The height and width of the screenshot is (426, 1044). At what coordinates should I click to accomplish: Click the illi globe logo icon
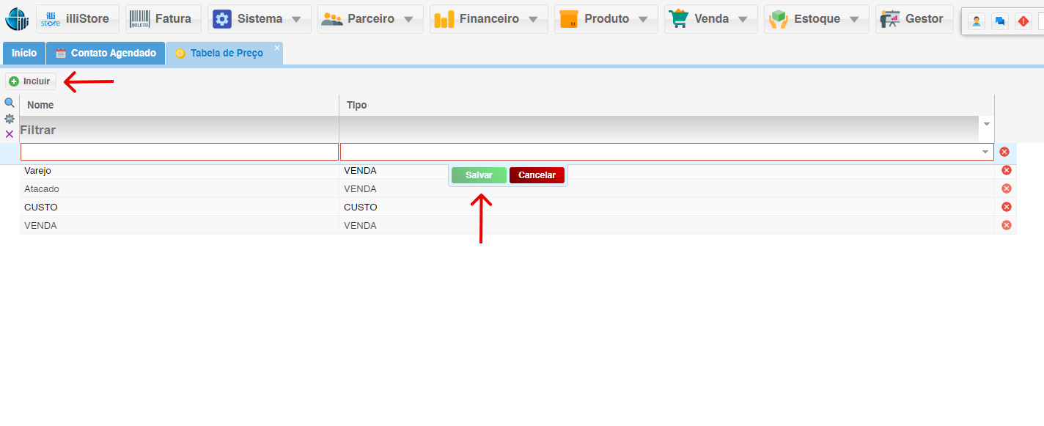coord(16,19)
